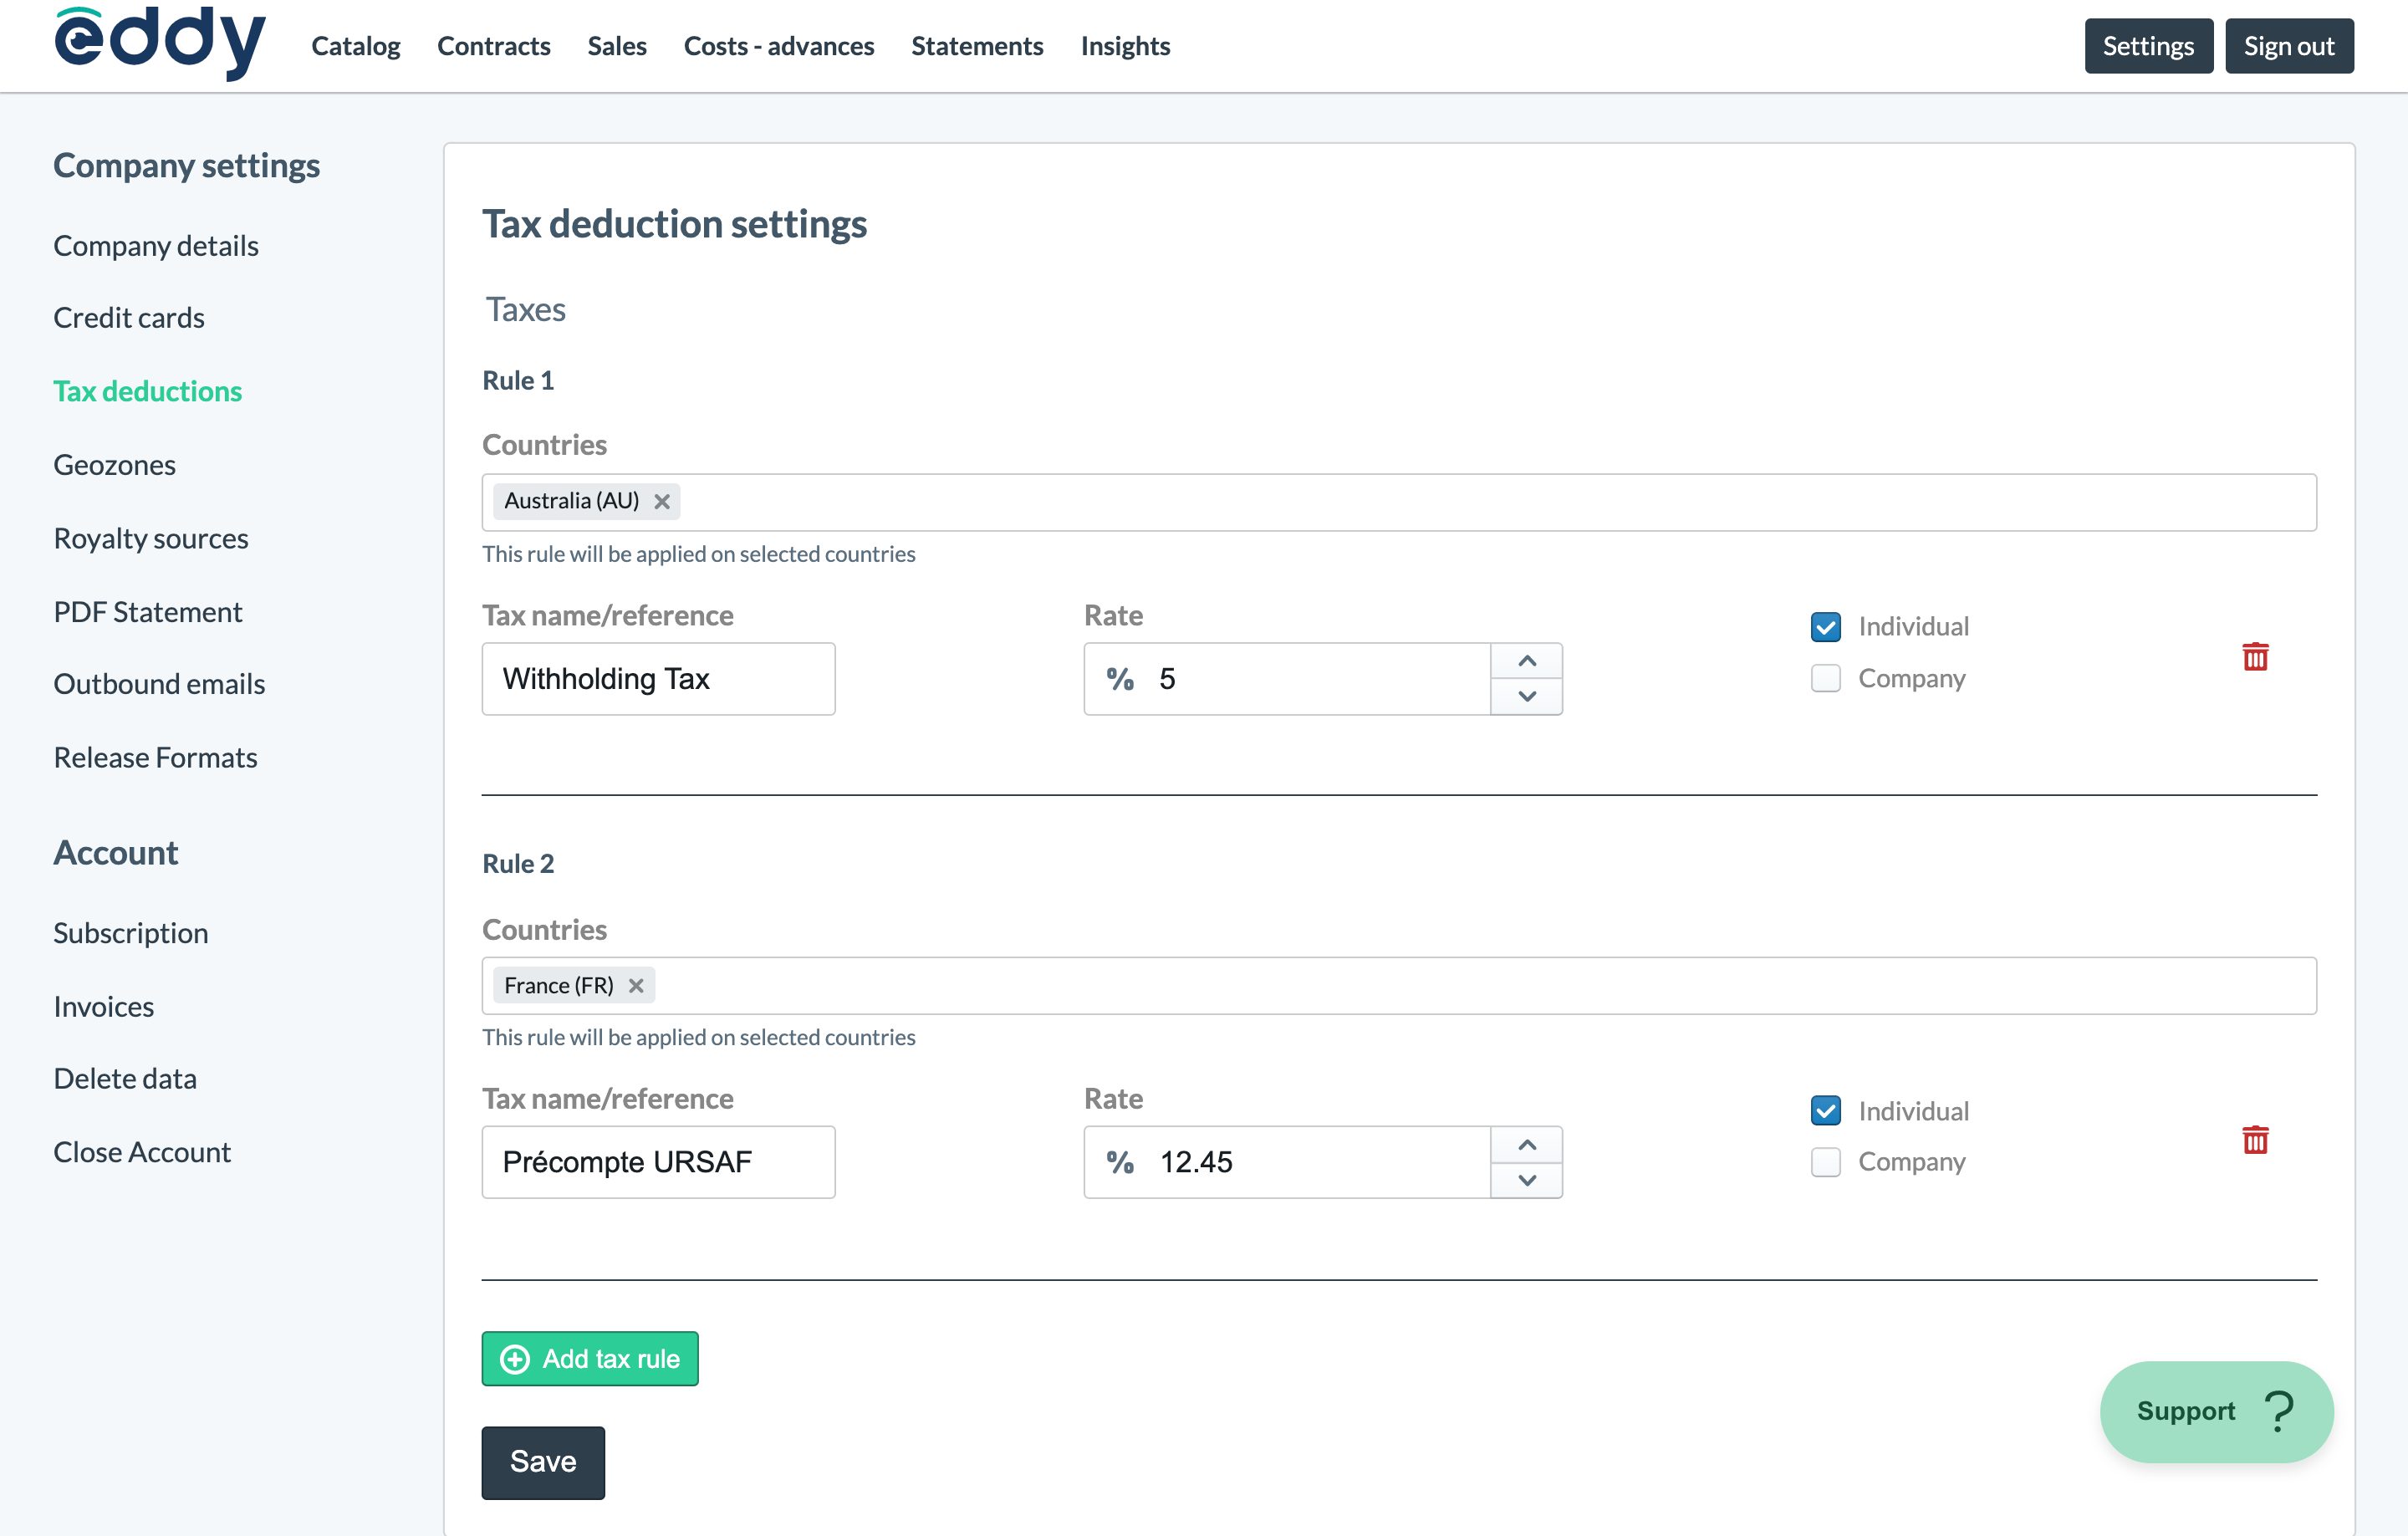Viewport: 2408px width, 1536px height.
Task: Open Company details settings
Action: 156,246
